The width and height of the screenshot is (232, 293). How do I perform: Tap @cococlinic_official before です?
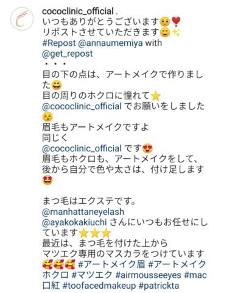(82, 148)
